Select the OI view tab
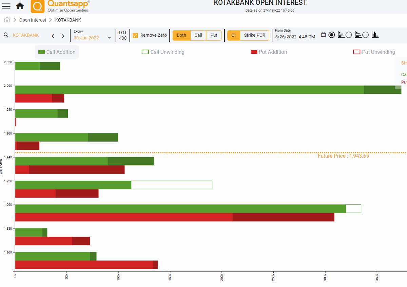This screenshot has width=407, height=287. click(234, 35)
